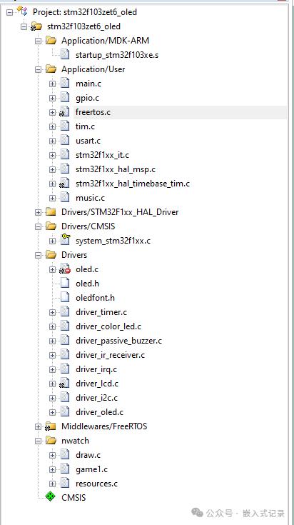Image resolution: width=294 pixels, height=525 pixels.
Task: Select startup_stm32f103xe.s in the tree
Action: [x=117, y=55]
